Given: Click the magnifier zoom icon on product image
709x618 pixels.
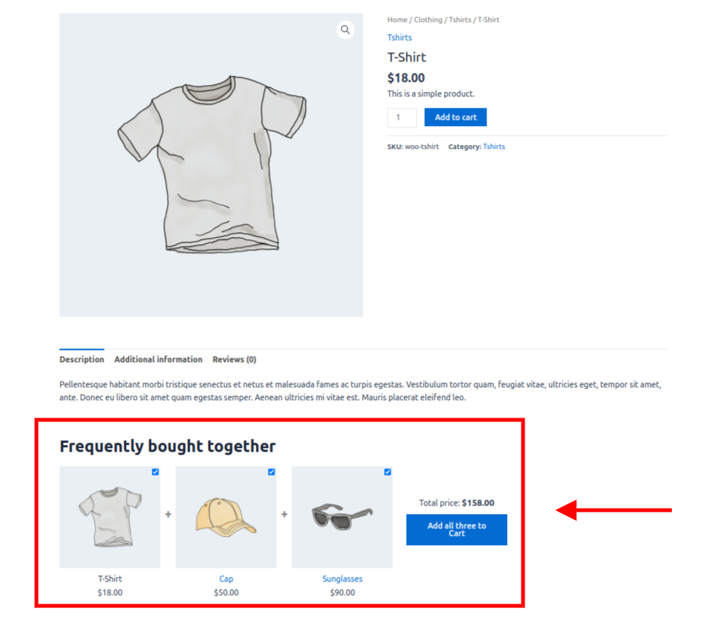Looking at the screenshot, I should click(x=345, y=30).
